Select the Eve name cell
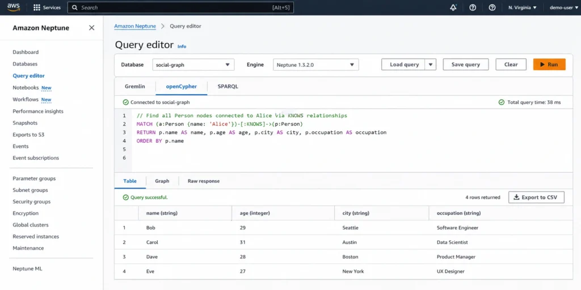This screenshot has height=290, width=581. [x=150, y=271]
